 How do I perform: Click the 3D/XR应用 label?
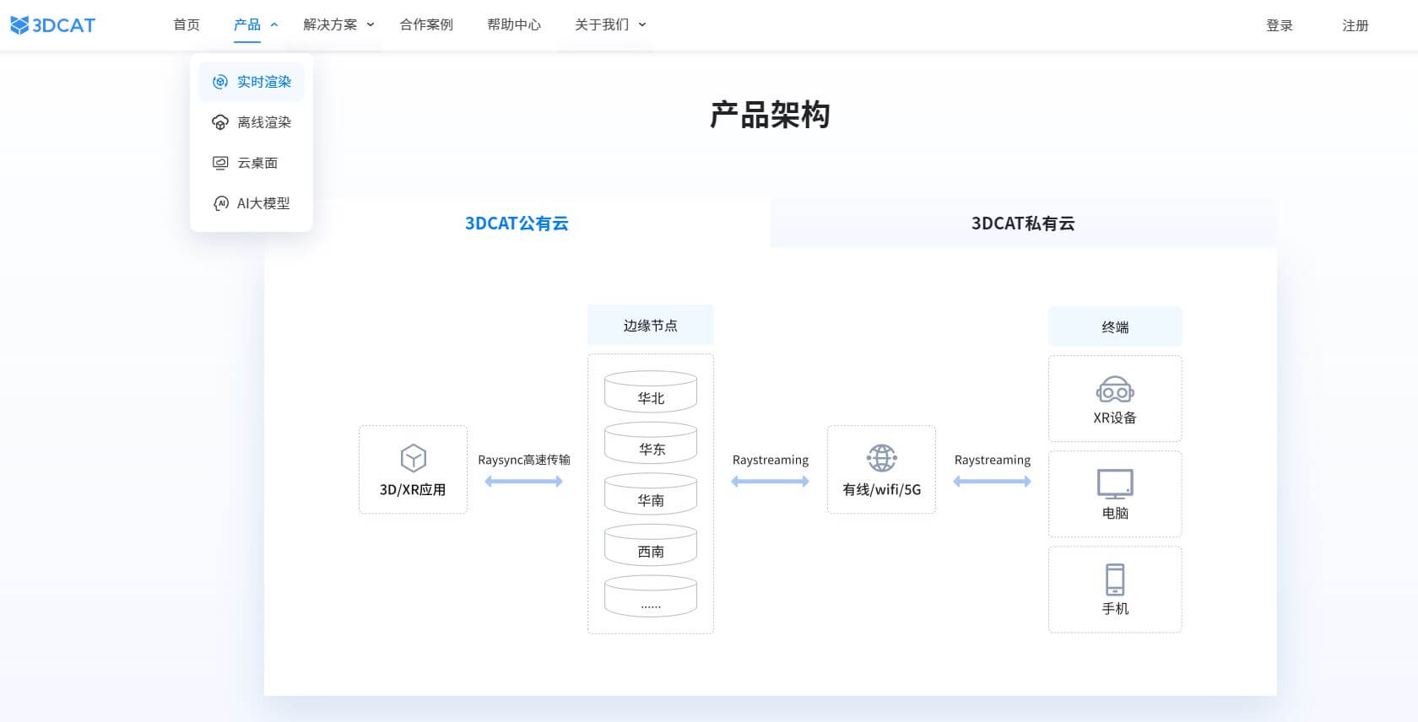(413, 489)
